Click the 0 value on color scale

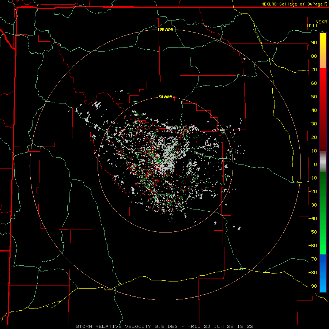(x=315, y=164)
